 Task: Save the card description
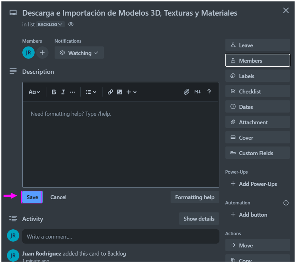32,197
